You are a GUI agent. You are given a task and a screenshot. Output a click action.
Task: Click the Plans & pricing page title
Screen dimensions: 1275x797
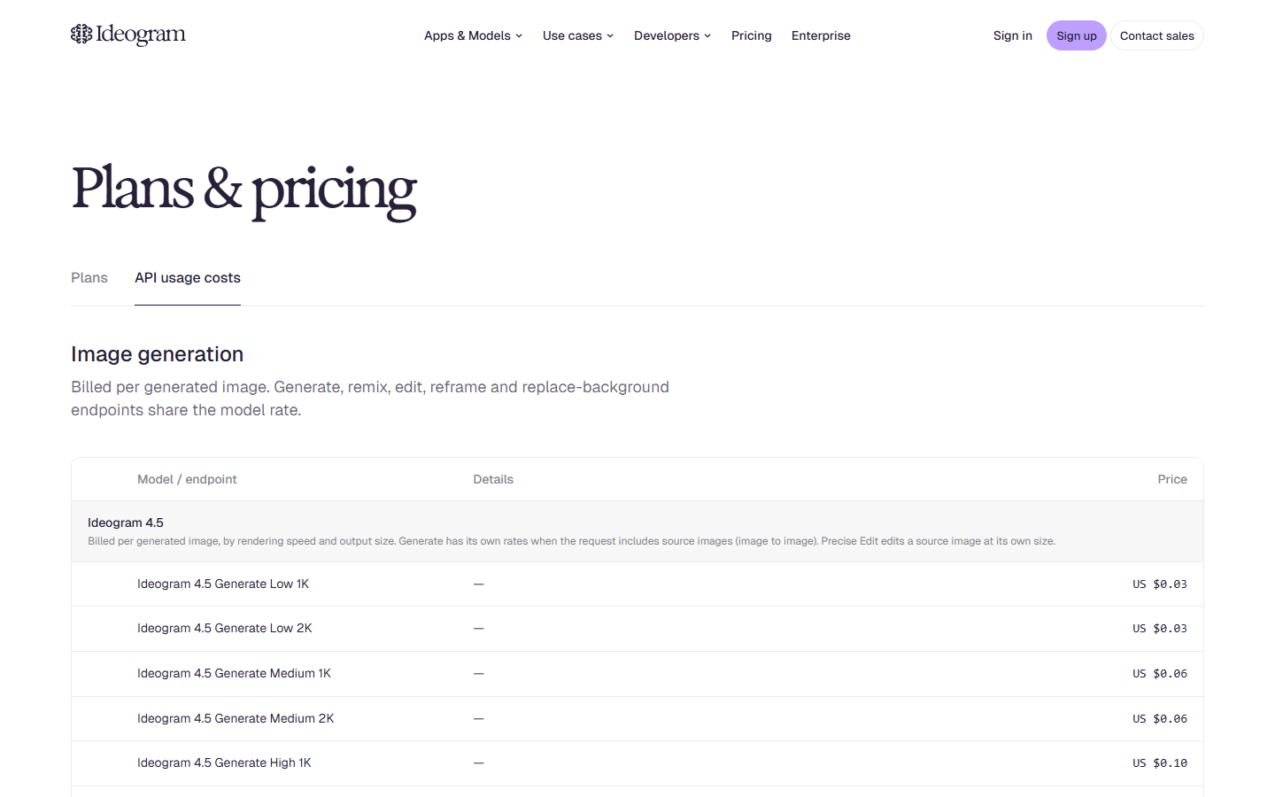(x=243, y=190)
